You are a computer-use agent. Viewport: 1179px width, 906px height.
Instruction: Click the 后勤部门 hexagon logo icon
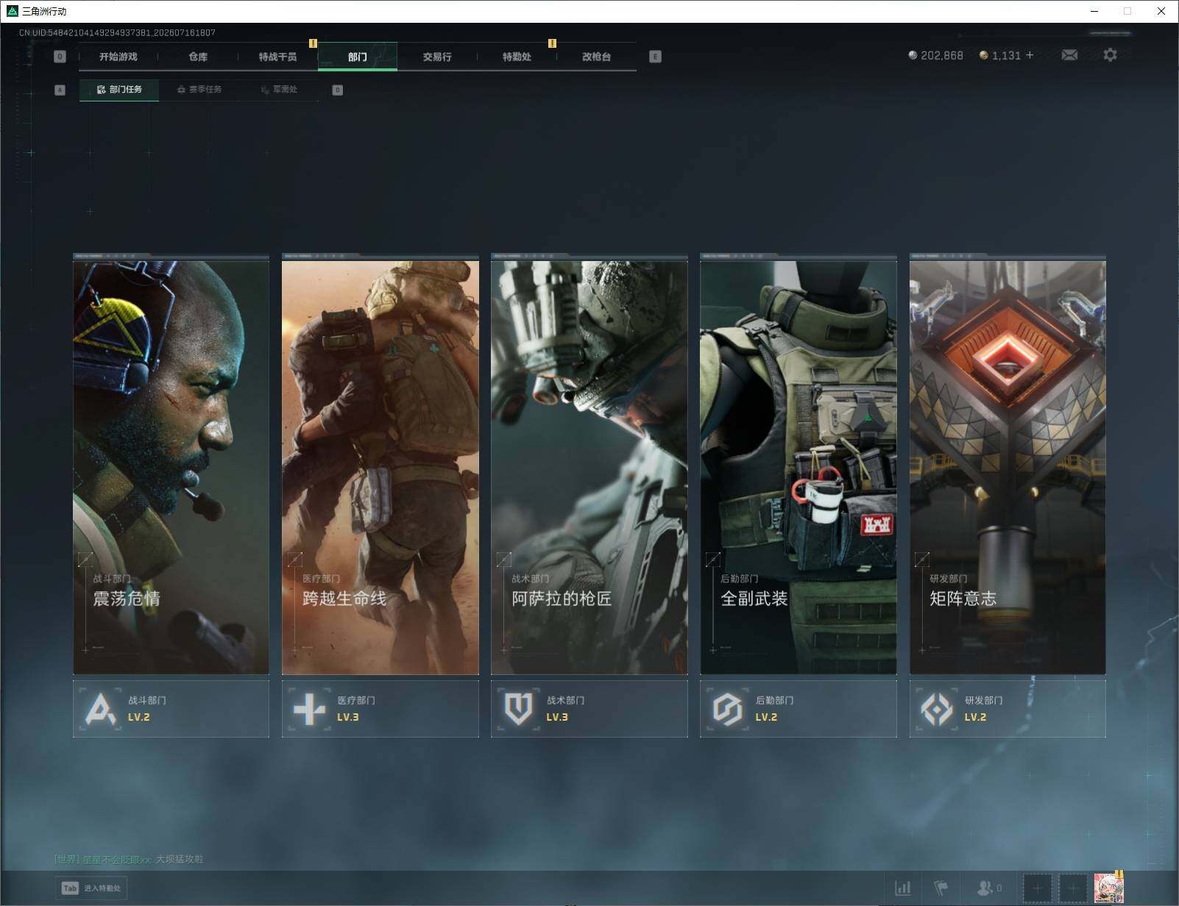pyautogui.click(x=727, y=710)
